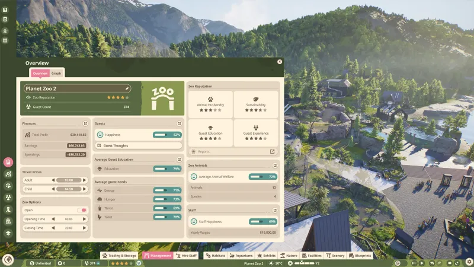Switch to the Graph tab
Screen dimensions: 474x267
pyautogui.click(x=56, y=73)
